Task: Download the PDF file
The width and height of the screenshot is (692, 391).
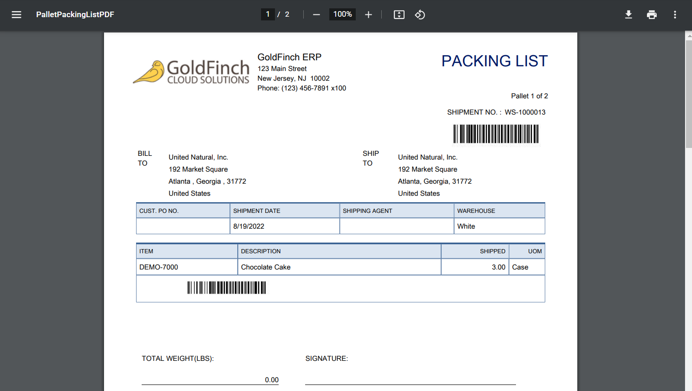Action: tap(628, 15)
